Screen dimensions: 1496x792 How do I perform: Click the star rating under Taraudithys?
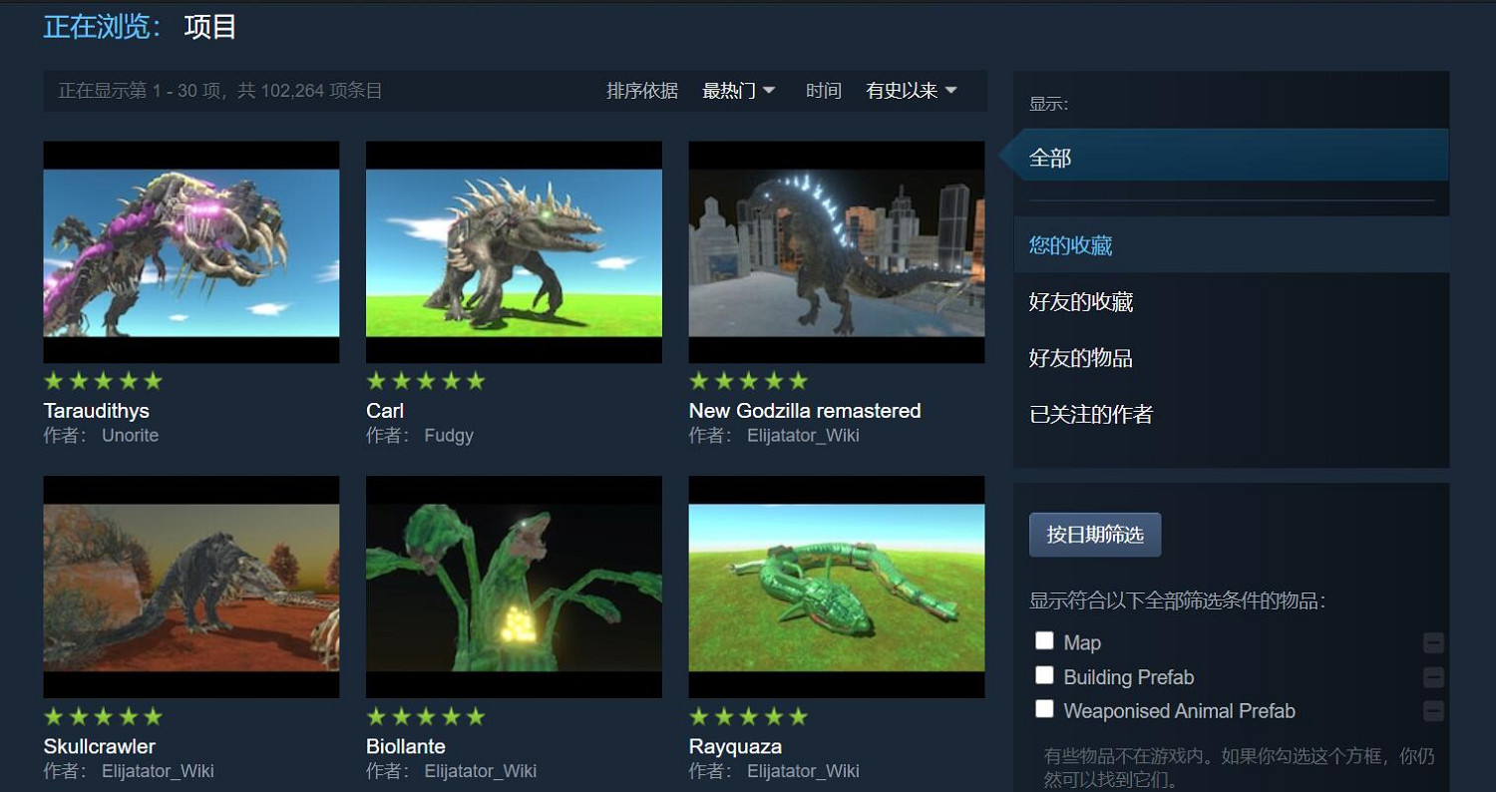(101, 380)
